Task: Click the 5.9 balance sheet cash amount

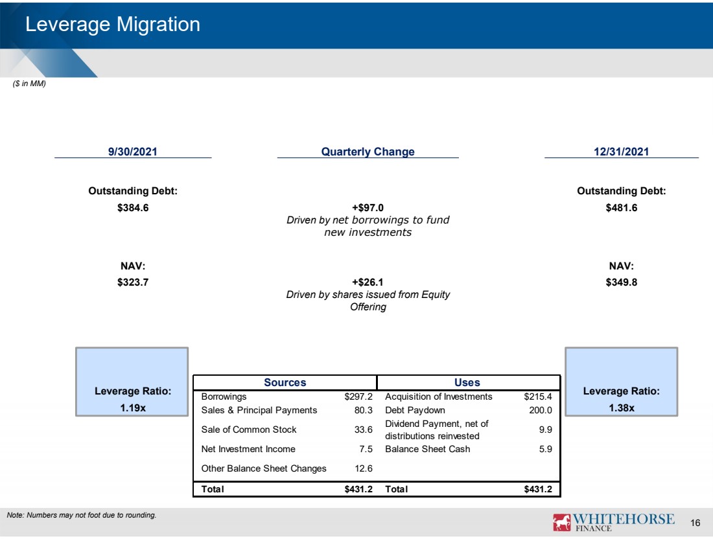Action: (x=546, y=449)
